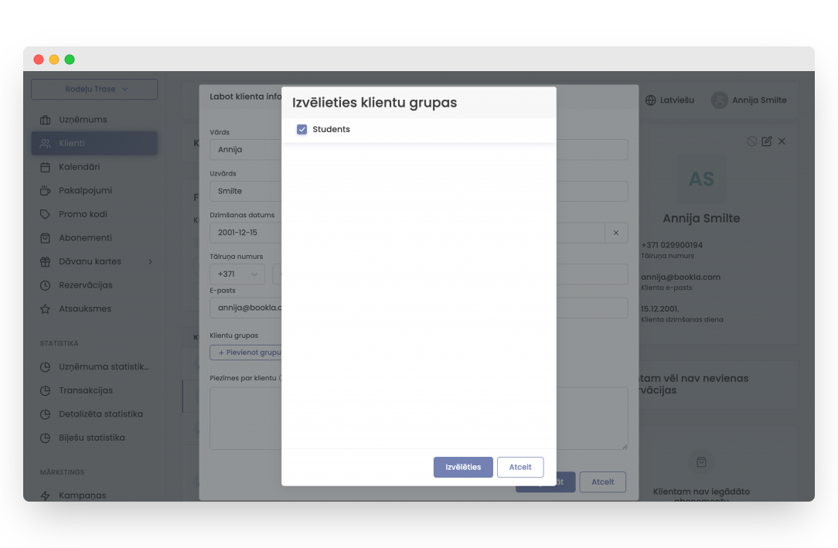The height and width of the screenshot is (548, 838).
Task: Clear the birth date field with X
Action: click(x=616, y=233)
